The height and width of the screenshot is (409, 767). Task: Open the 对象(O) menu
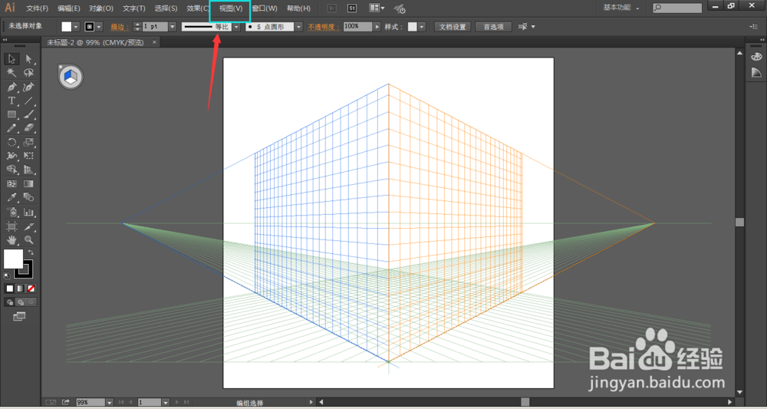point(101,8)
